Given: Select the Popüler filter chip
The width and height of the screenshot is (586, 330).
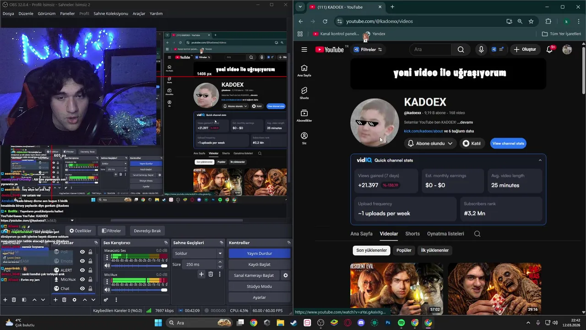Looking at the screenshot, I should click(x=404, y=250).
